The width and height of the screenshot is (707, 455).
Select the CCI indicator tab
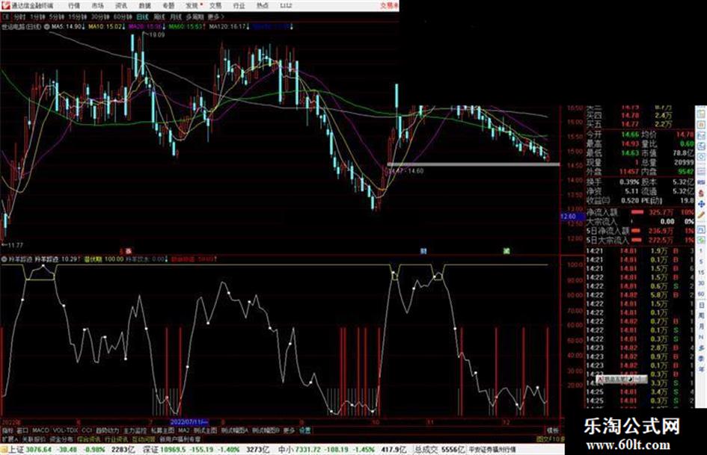click(x=87, y=430)
